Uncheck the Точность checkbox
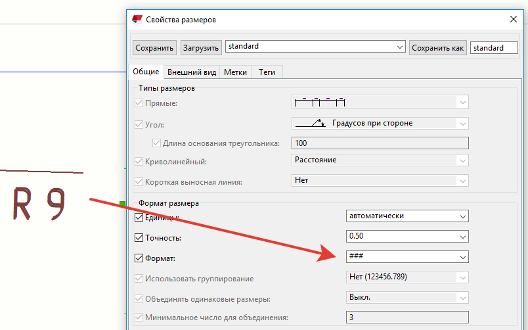This screenshot has width=528, height=330. coord(139,238)
